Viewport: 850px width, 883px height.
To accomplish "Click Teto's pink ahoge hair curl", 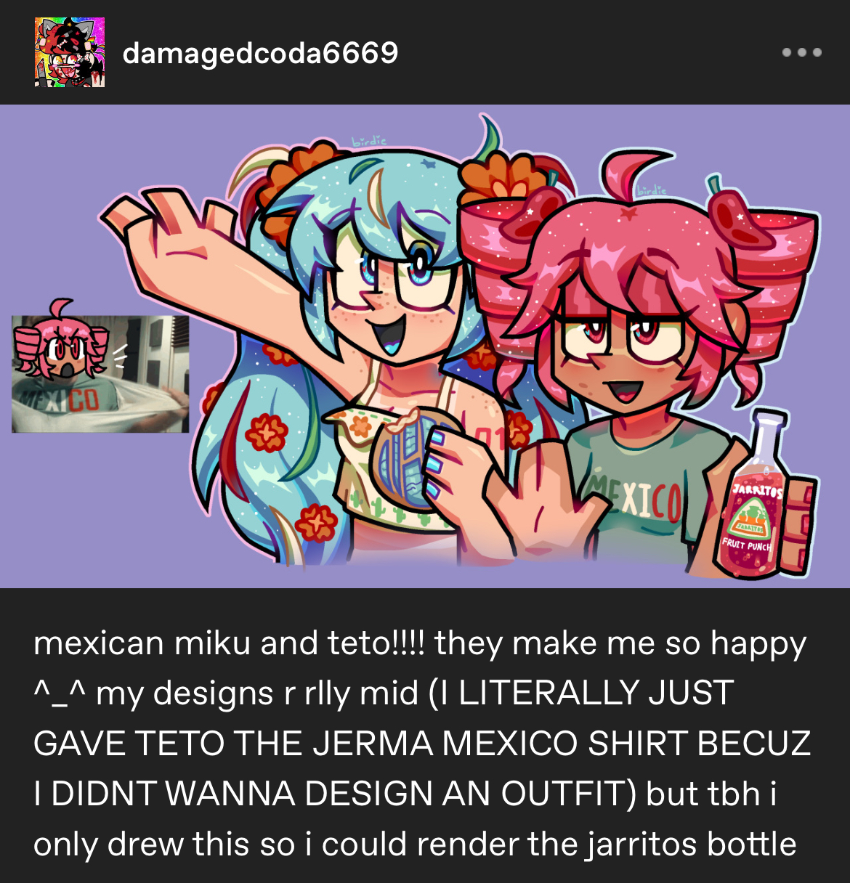I will (x=632, y=174).
